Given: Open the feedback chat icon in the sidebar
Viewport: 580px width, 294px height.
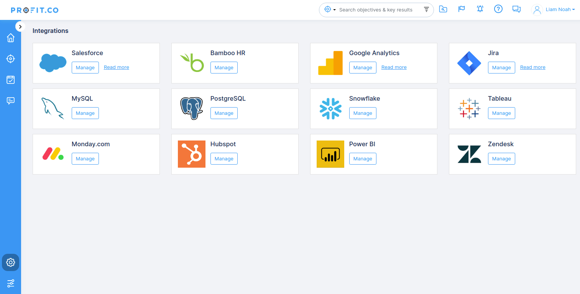Looking at the screenshot, I should [11, 101].
